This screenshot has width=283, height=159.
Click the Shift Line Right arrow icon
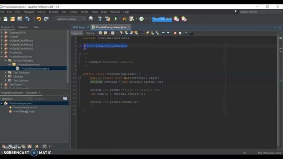pyautogui.click(x=168, y=33)
